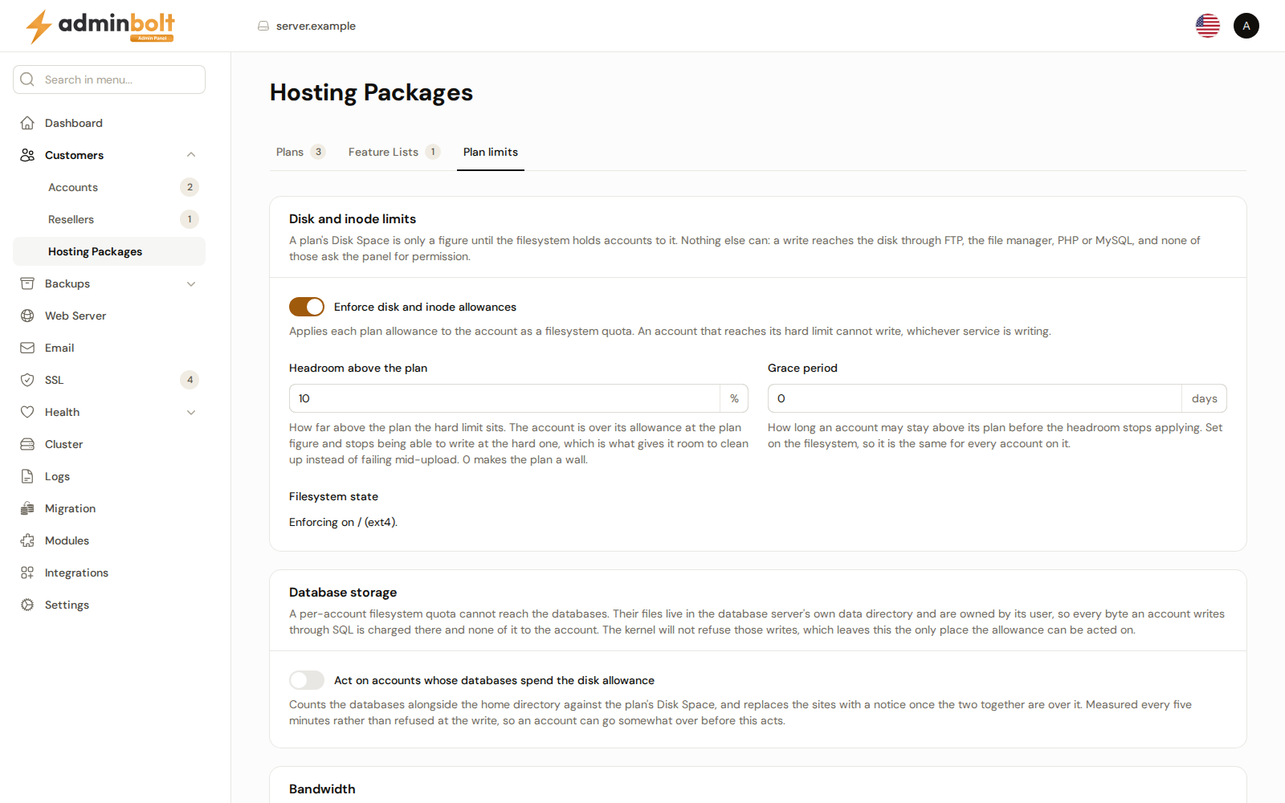Viewport: 1285px width, 803px height.
Task: Open Accounts in the sidebar
Action: pyautogui.click(x=109, y=187)
